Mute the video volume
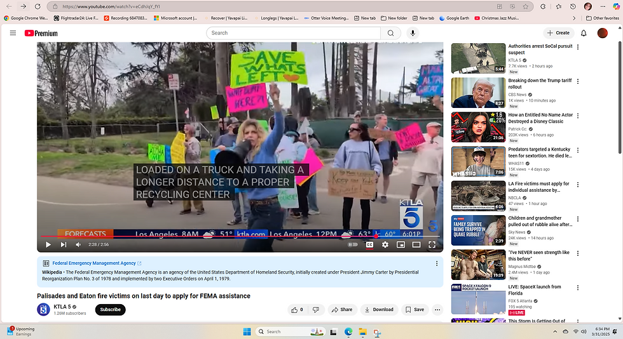Image resolution: width=623 pixels, height=339 pixels. pyautogui.click(x=78, y=244)
